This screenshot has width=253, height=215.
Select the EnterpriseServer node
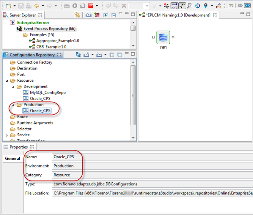[x=33, y=23]
